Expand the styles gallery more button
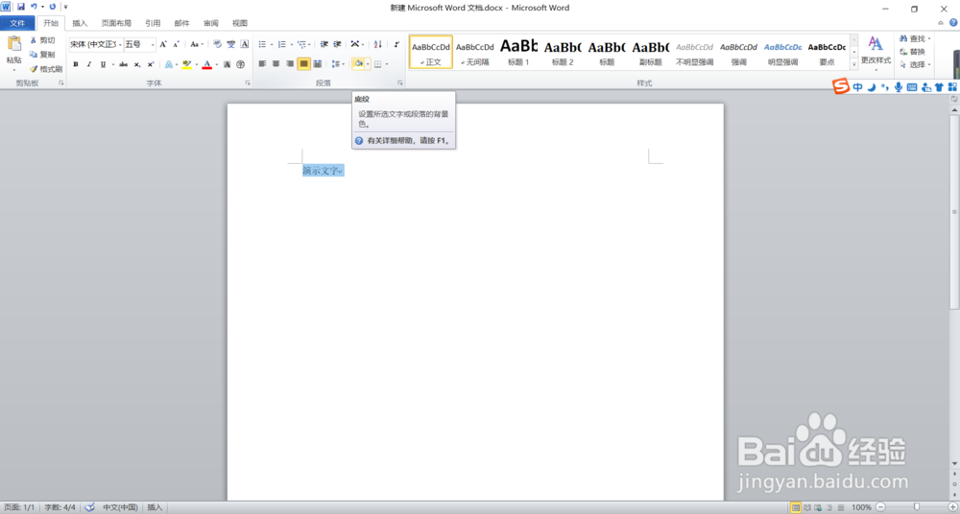 click(853, 63)
